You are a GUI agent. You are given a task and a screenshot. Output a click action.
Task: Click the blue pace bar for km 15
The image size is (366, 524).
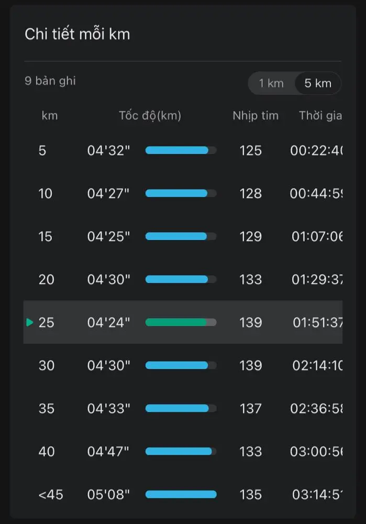(181, 237)
